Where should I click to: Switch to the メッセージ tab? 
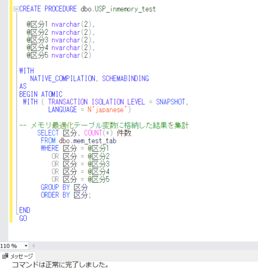pyautogui.click(x=18, y=256)
